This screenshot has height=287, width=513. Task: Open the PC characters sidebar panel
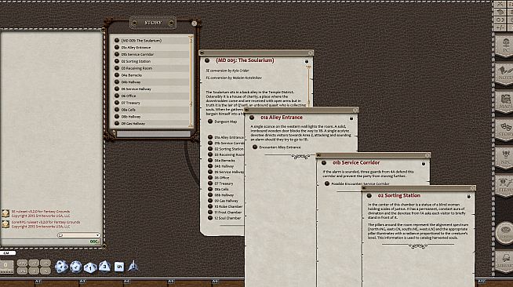(505, 46)
